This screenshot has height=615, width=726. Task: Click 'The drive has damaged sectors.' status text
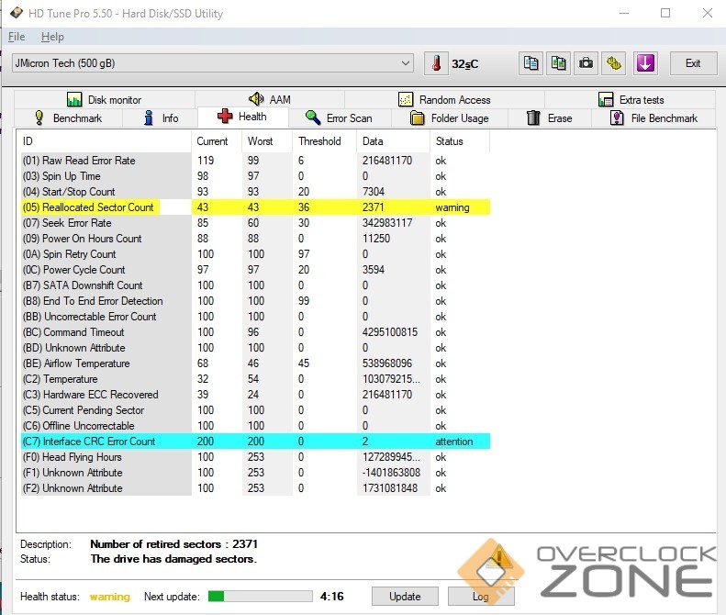(173, 559)
